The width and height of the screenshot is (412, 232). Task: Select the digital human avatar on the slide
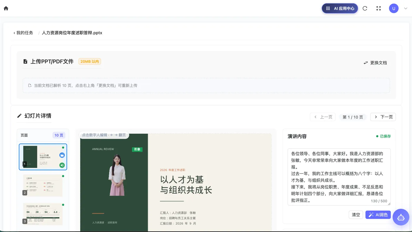[117, 175]
